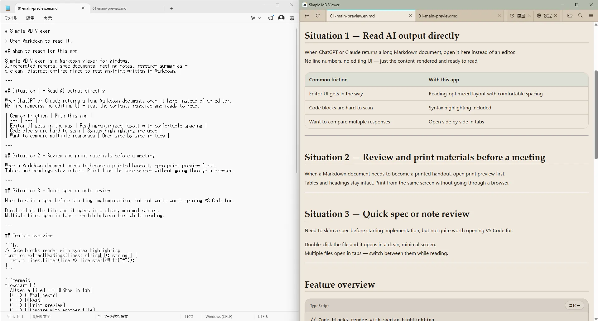Close the 01-main-preview.en.md tab in Simple MD Viewer
Image resolution: width=598 pixels, height=321 pixels.
coord(411,16)
